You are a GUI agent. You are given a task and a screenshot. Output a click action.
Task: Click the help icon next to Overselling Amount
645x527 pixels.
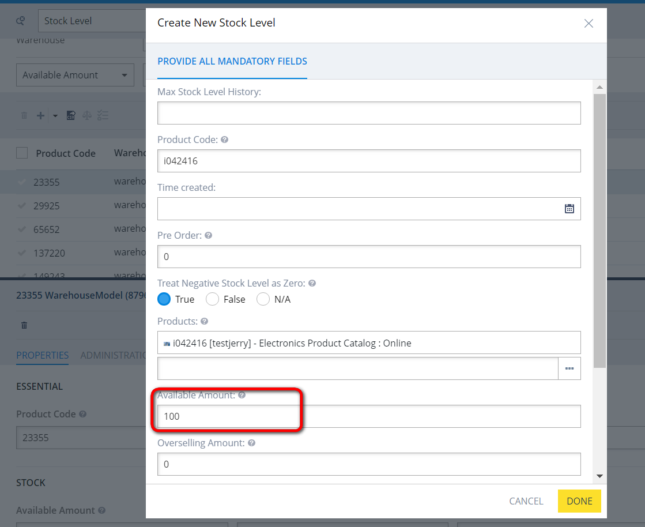click(251, 443)
